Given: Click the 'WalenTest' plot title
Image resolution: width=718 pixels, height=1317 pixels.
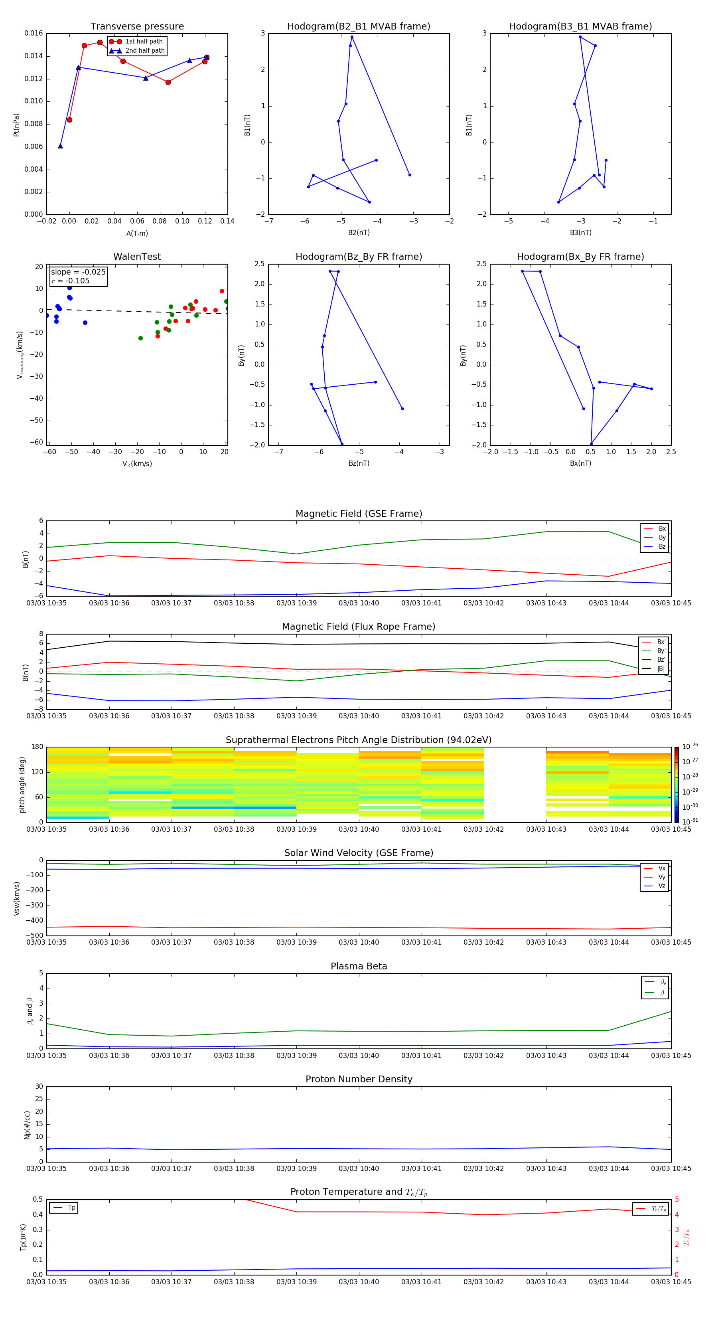Looking at the screenshot, I should point(137,257).
